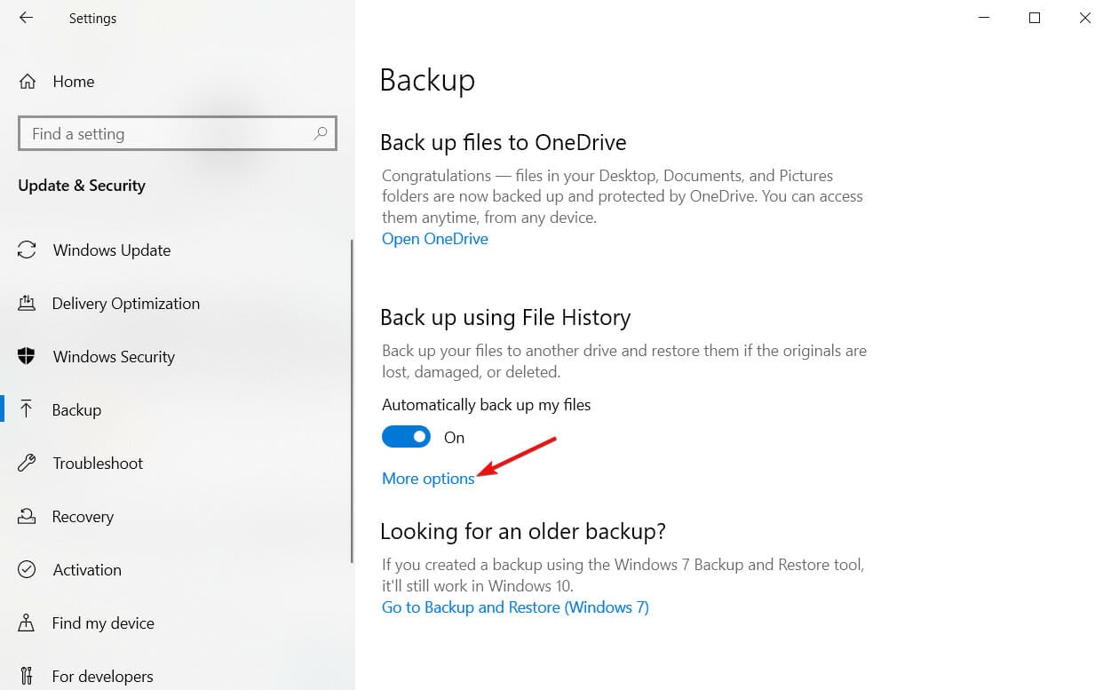This screenshot has width=1111, height=690.
Task: Click the 'Backup' page title
Action: pyautogui.click(x=427, y=80)
